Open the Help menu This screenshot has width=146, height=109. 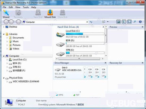tap(34, 7)
